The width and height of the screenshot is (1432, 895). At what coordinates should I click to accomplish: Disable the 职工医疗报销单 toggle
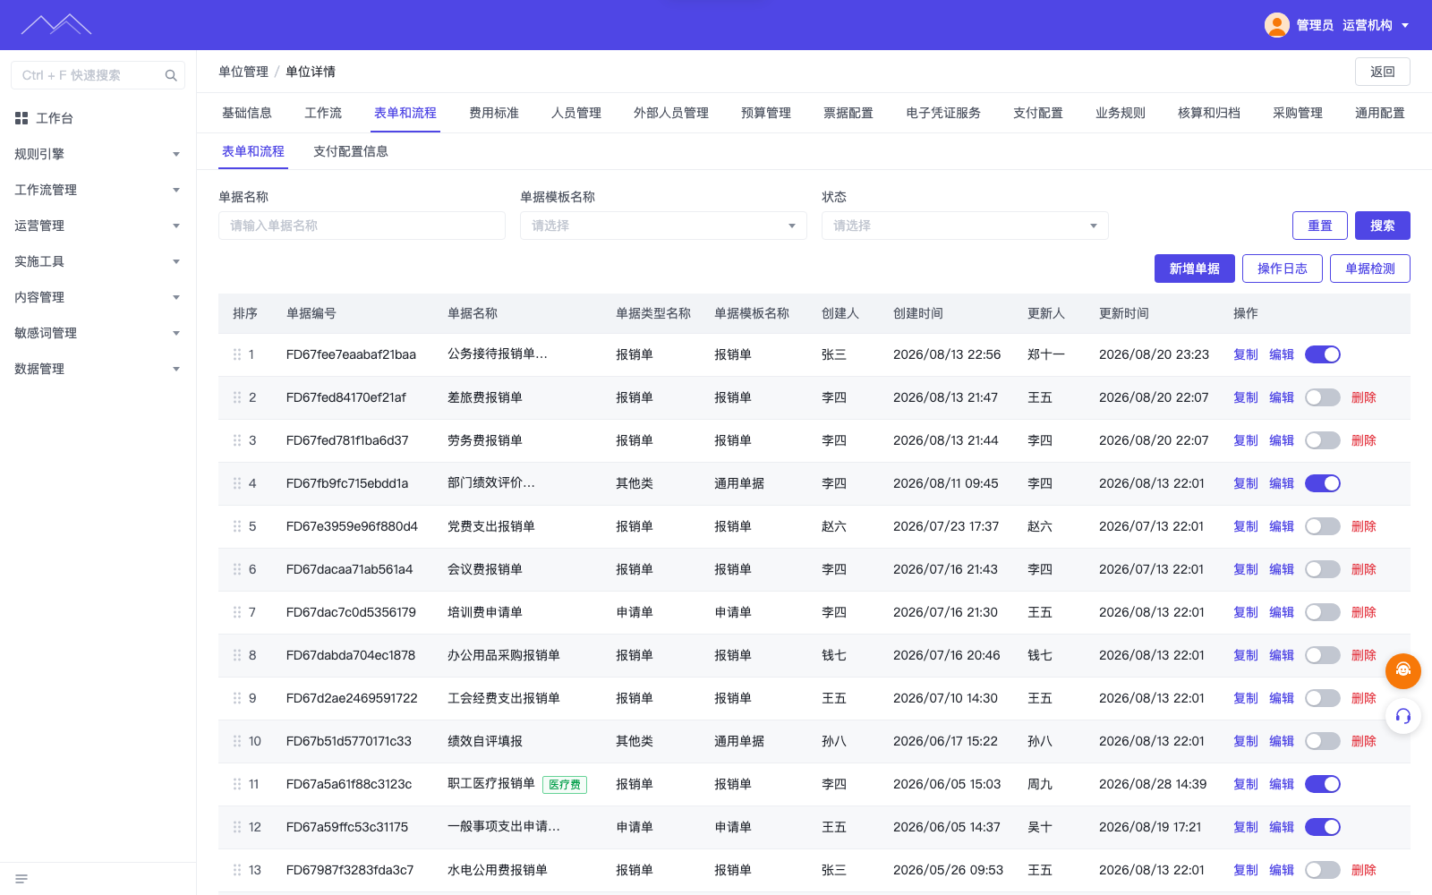point(1322,784)
